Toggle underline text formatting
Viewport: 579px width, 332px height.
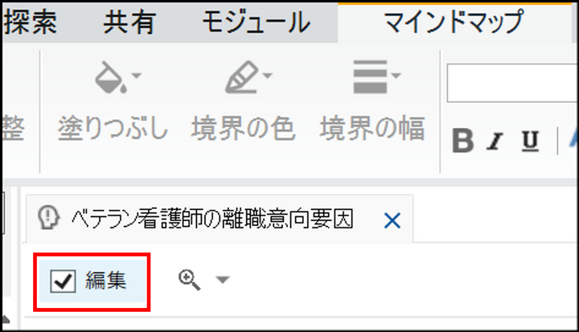click(x=530, y=141)
